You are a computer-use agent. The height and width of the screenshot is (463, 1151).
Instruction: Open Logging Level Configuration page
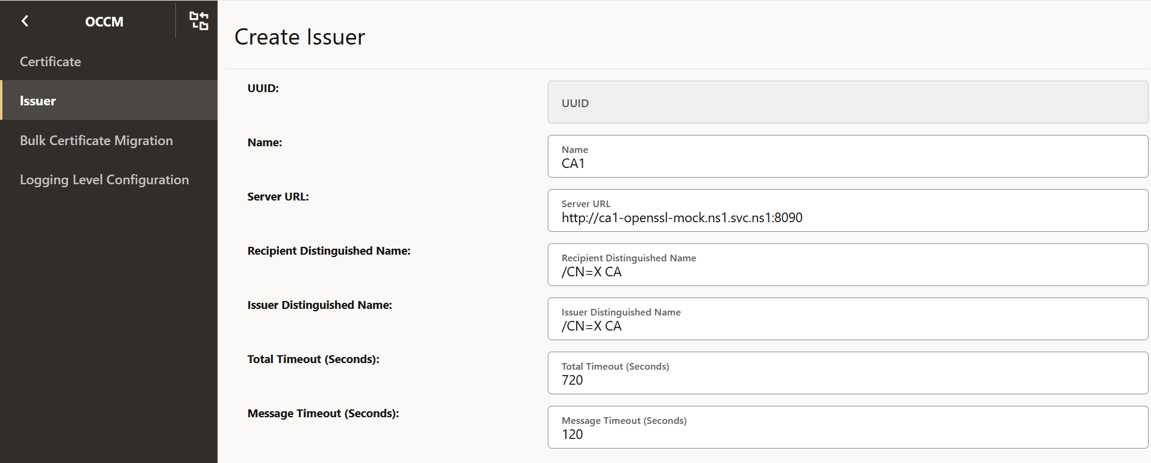click(x=104, y=179)
